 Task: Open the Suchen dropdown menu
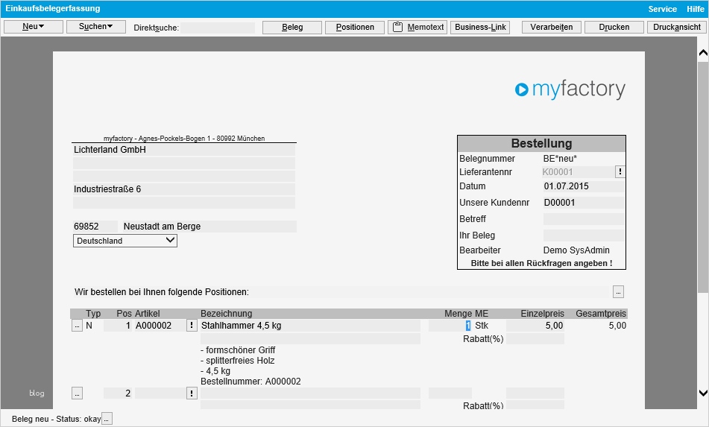[x=96, y=27]
